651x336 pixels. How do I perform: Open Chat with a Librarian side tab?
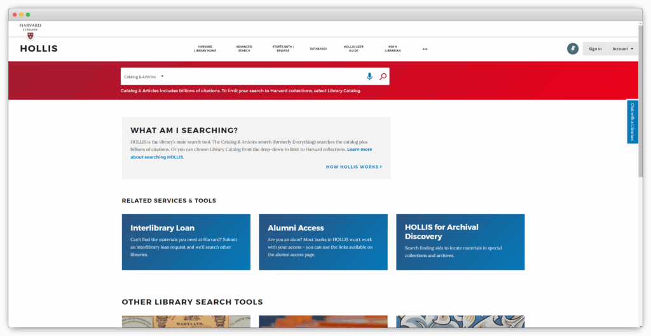(633, 122)
